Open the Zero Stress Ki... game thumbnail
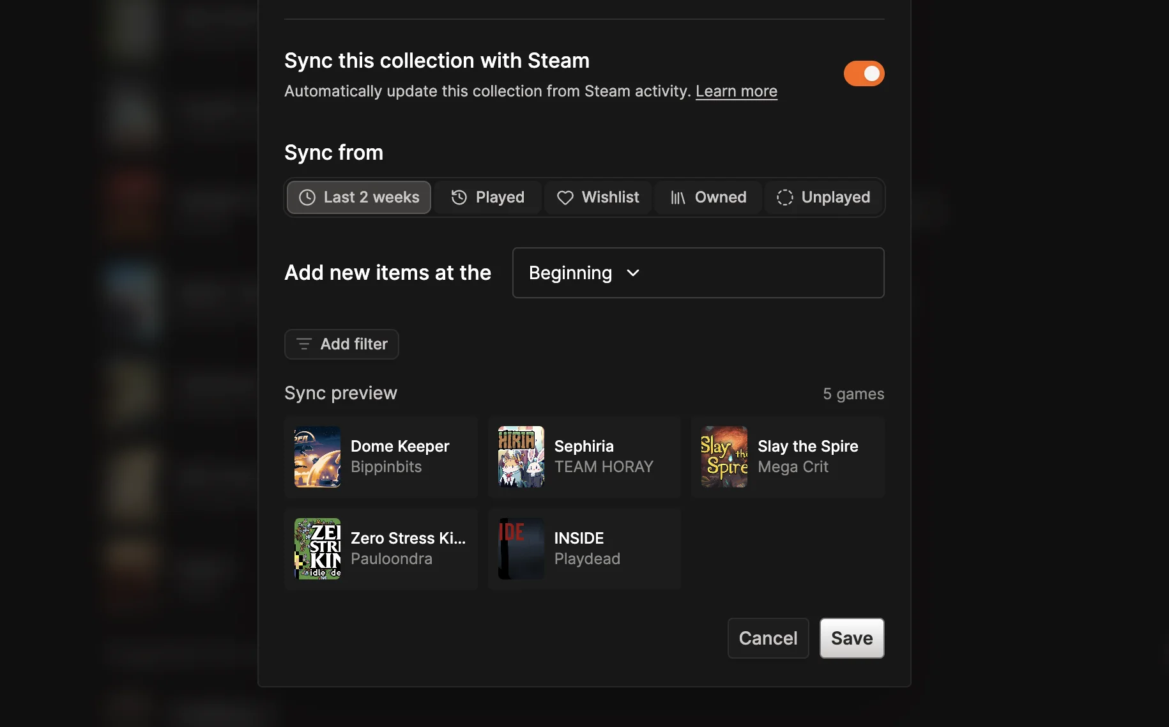The width and height of the screenshot is (1169, 727). click(317, 549)
